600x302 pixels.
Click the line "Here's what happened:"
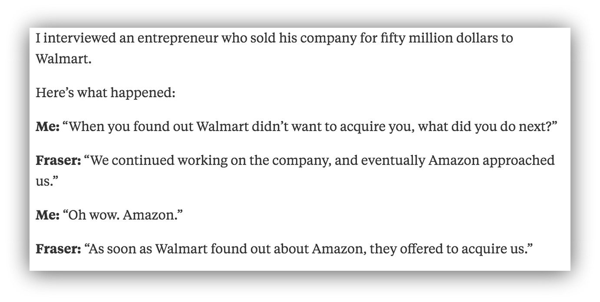pyautogui.click(x=105, y=92)
